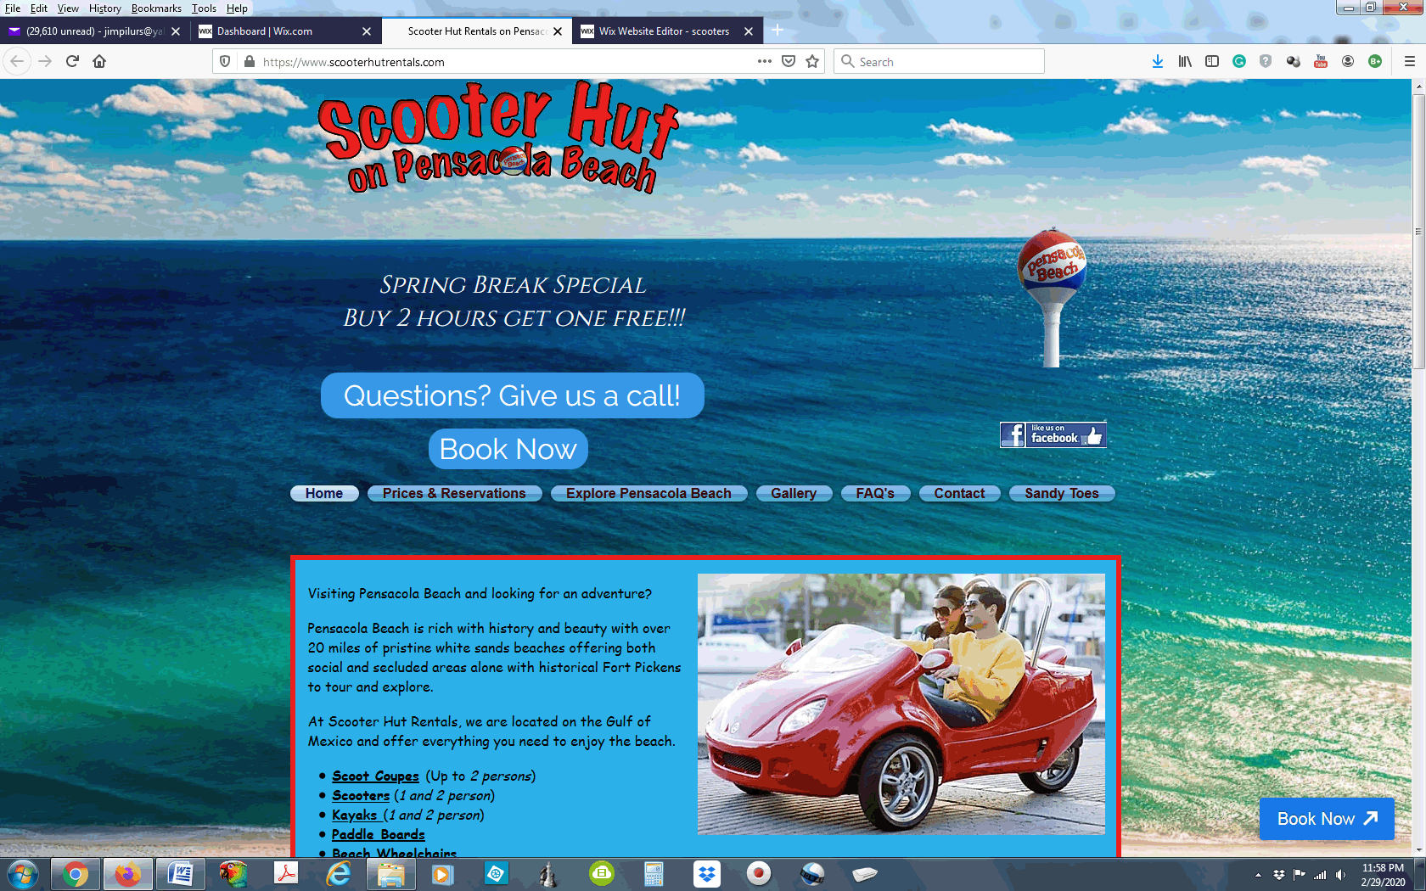Go to Home in site navigation
The height and width of the screenshot is (891, 1426).
(324, 493)
